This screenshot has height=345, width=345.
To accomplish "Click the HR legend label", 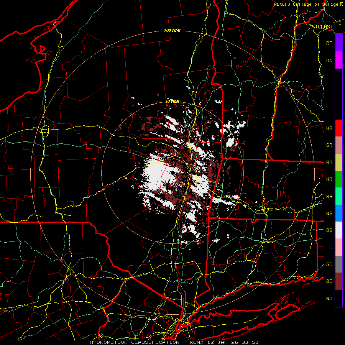I will click(x=329, y=179).
